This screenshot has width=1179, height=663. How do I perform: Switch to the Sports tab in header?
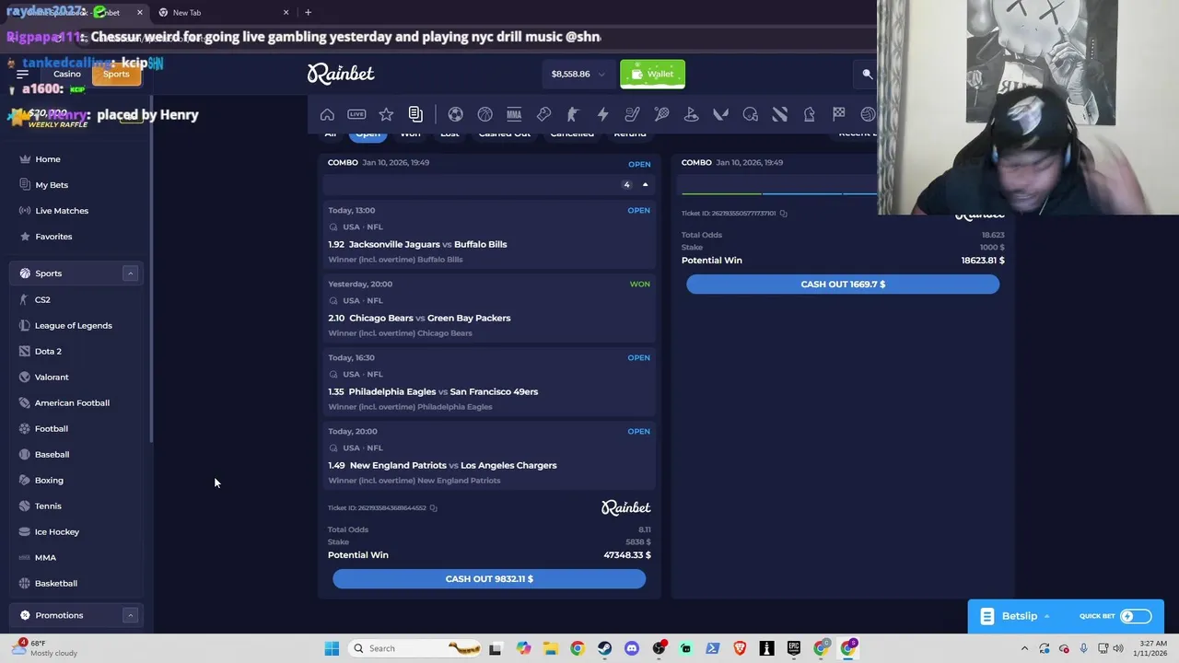pyautogui.click(x=116, y=74)
